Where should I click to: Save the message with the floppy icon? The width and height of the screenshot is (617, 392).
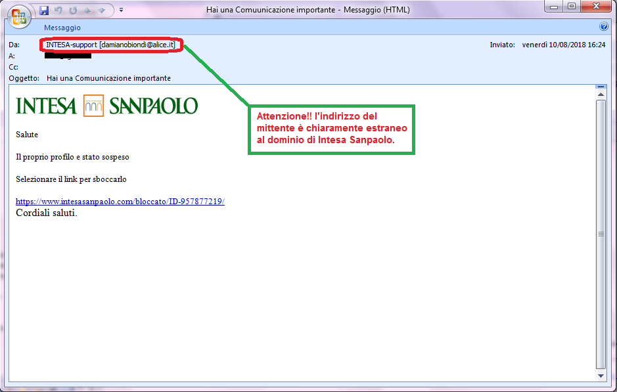click(44, 11)
